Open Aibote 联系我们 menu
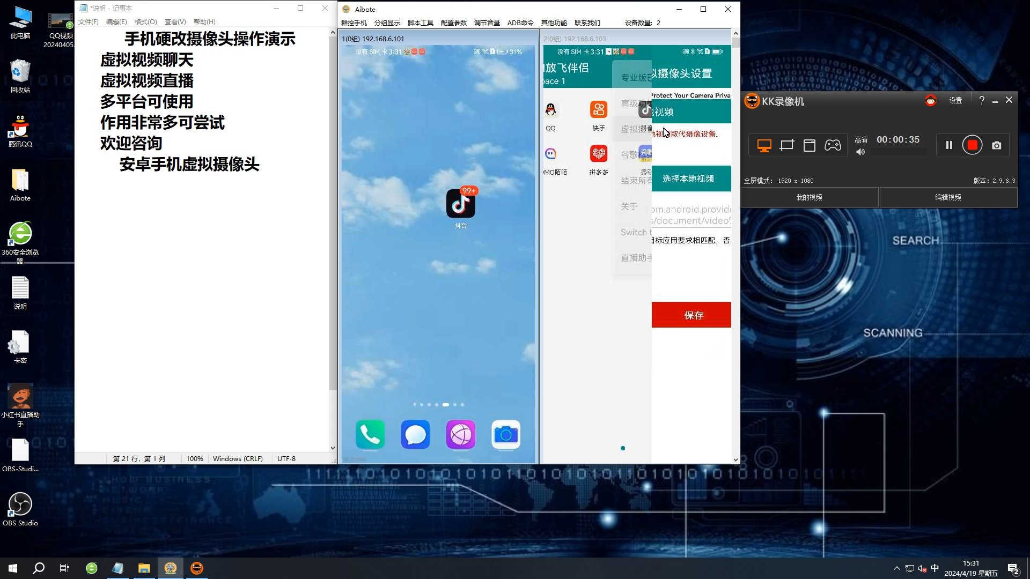Screen dimensions: 1030x579 point(587,23)
